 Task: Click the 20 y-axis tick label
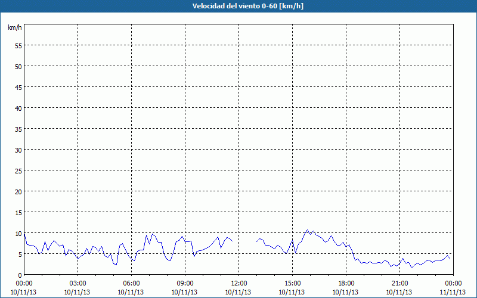pyautogui.click(x=18, y=191)
